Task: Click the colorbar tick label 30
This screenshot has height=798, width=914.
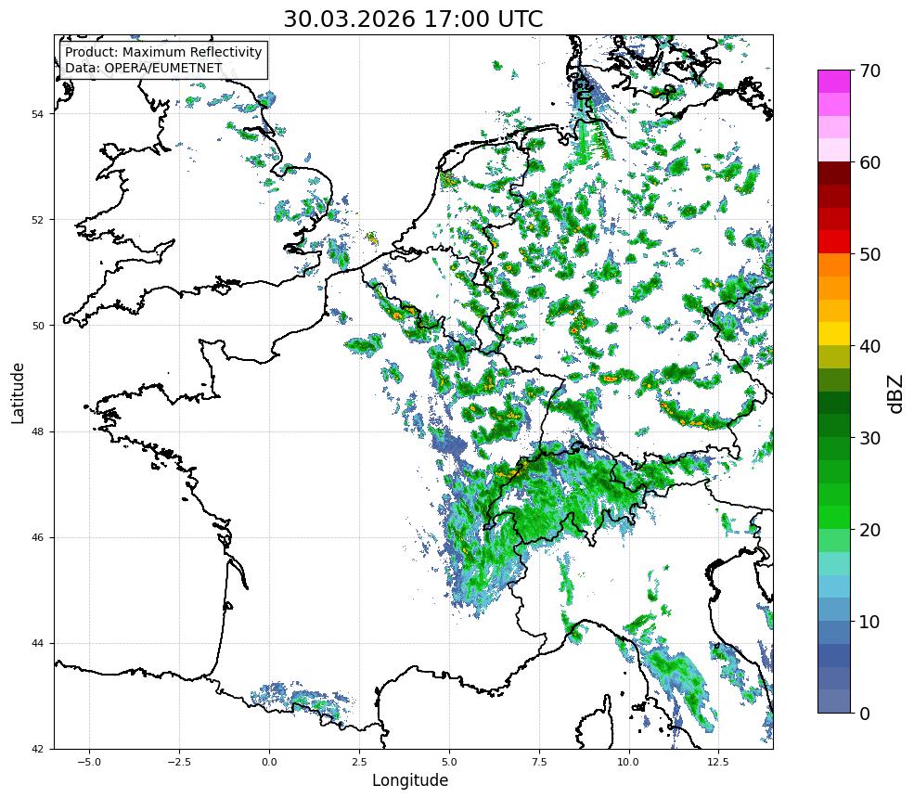Action: [869, 438]
